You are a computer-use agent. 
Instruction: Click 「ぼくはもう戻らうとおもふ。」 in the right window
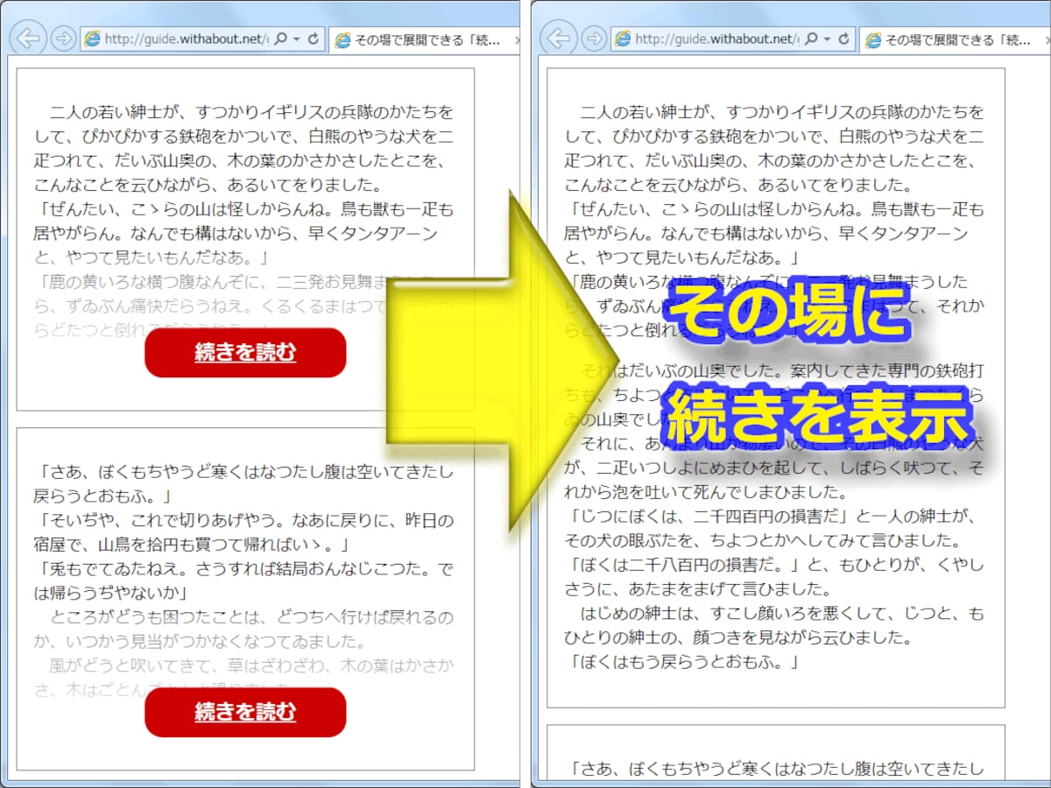pyautogui.click(x=682, y=661)
